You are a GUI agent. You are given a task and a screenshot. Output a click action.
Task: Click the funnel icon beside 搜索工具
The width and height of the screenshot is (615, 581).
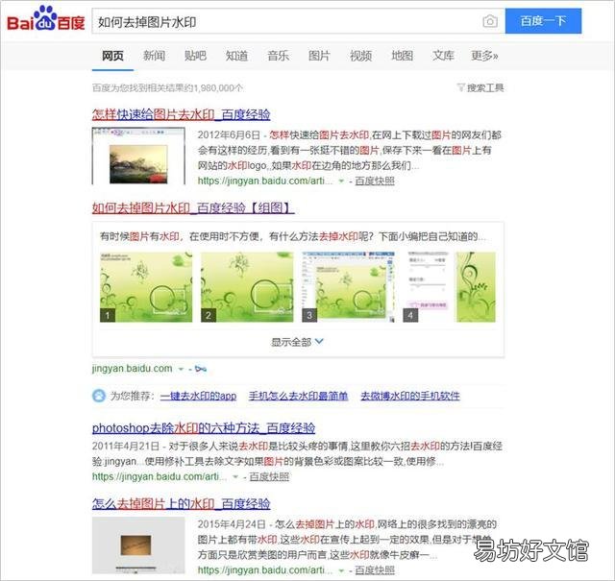[x=461, y=87]
